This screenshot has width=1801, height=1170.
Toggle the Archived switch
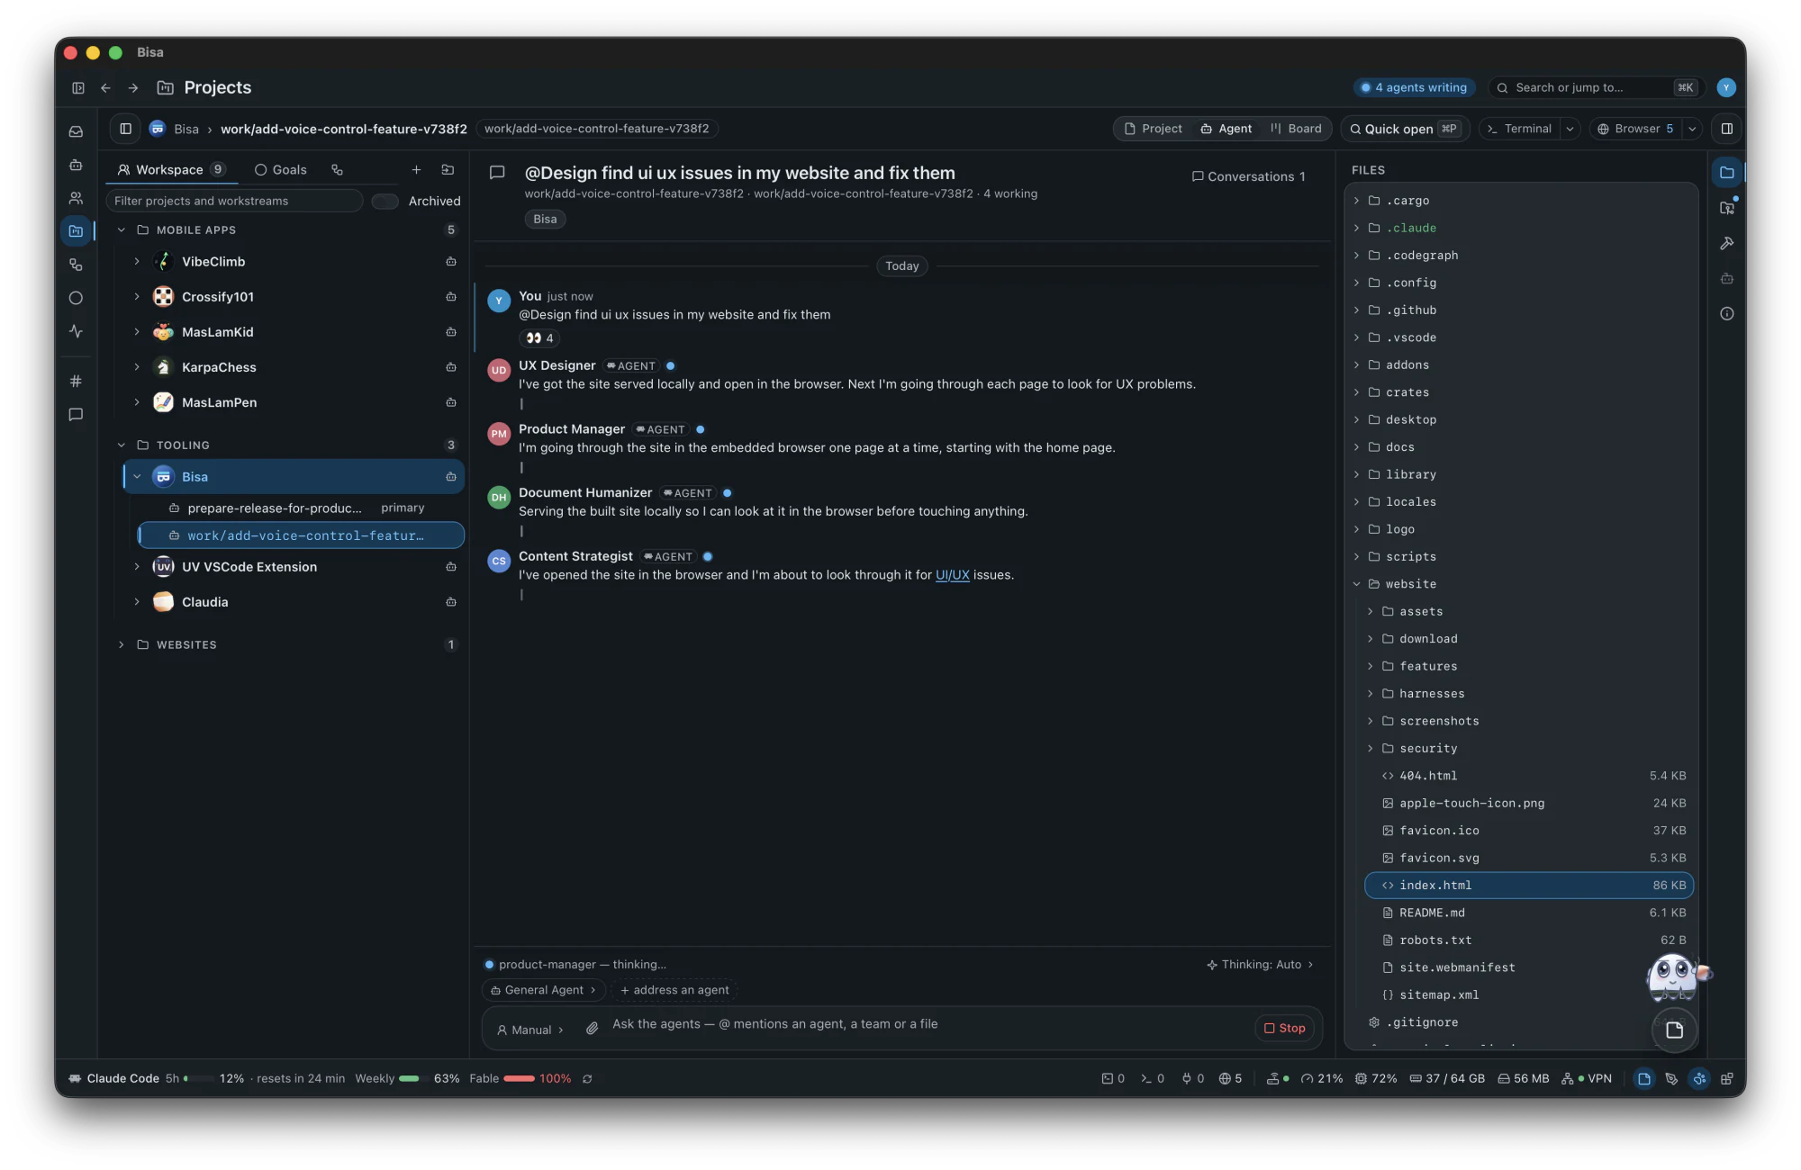pyautogui.click(x=385, y=201)
